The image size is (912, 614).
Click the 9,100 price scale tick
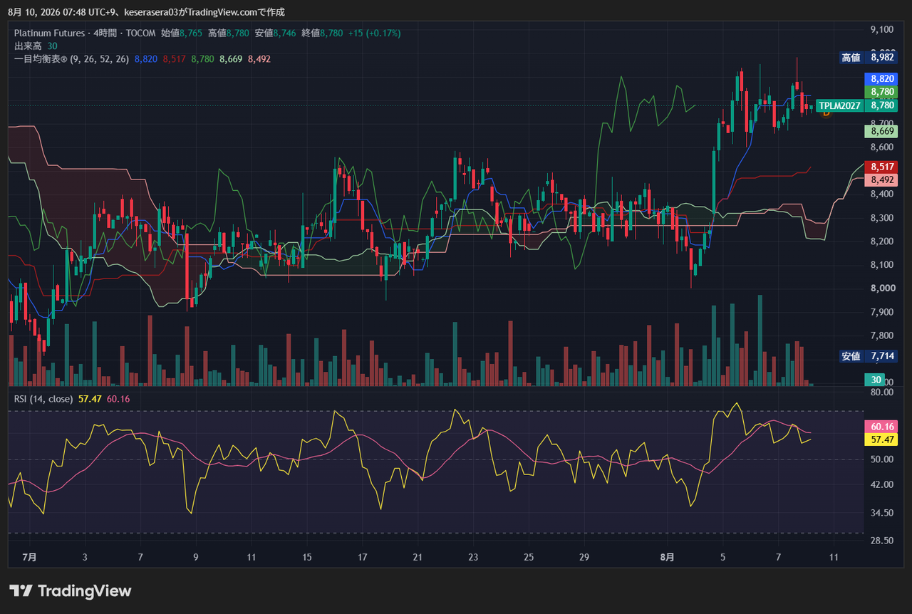tap(882, 29)
